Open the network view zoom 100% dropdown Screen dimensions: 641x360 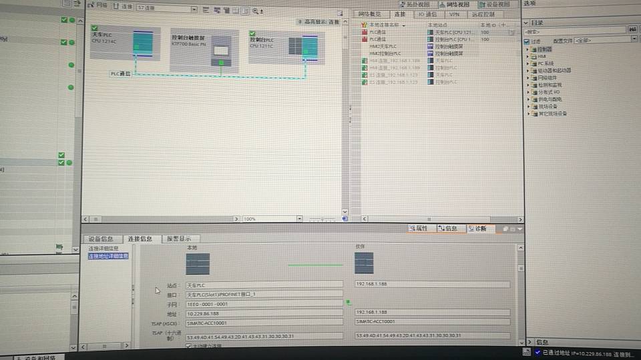click(x=299, y=219)
